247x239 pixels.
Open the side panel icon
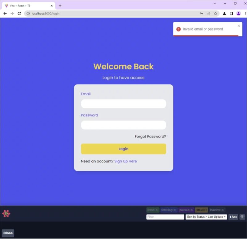coord(231,14)
